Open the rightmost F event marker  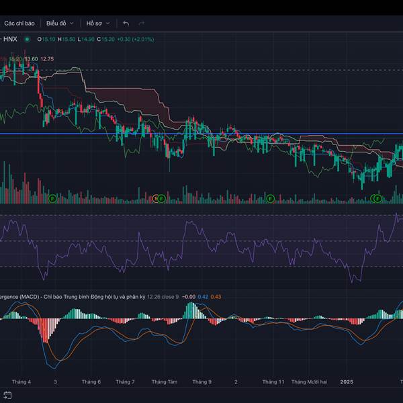tap(377, 198)
